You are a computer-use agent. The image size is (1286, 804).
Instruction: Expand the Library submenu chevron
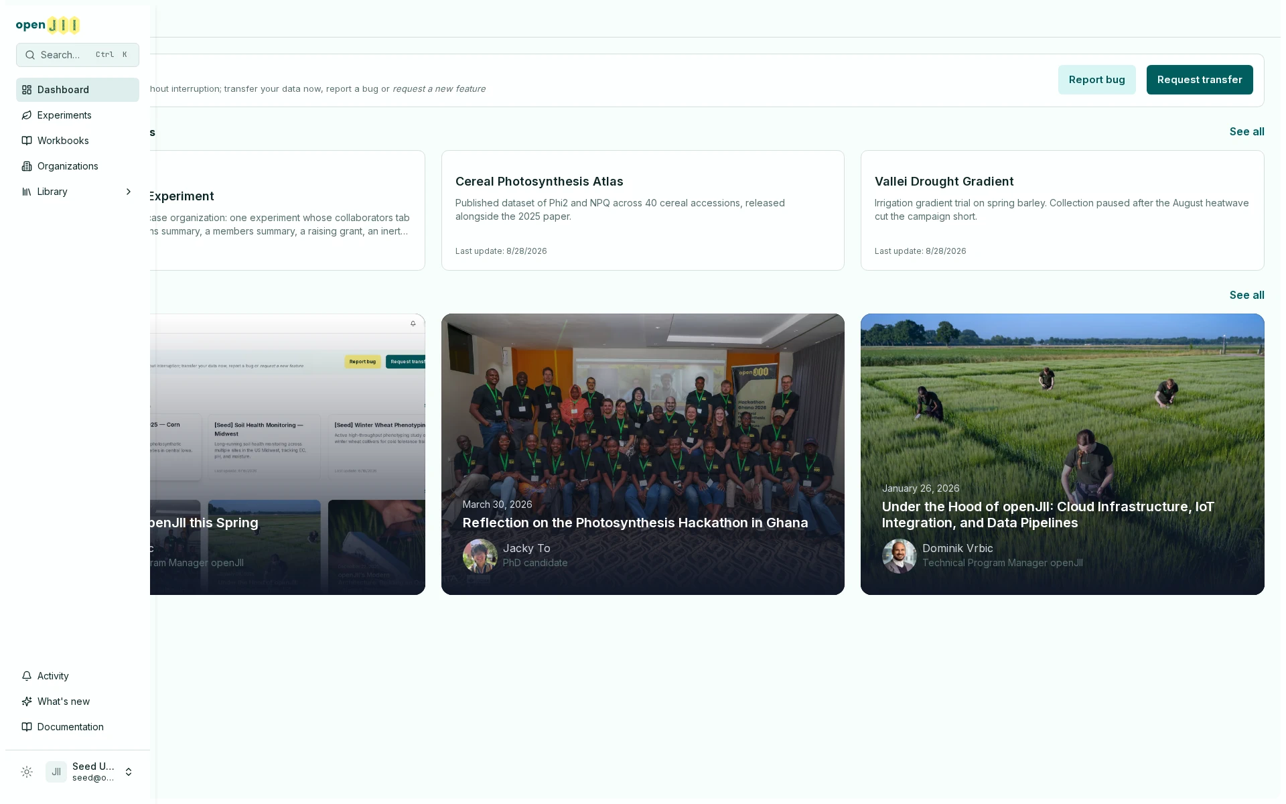pos(129,192)
